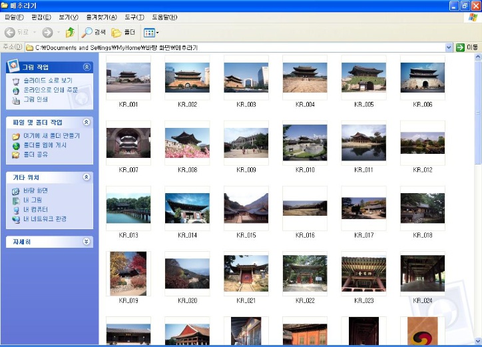Click the Go (이동) button
The height and width of the screenshot is (347, 482).
click(x=467, y=47)
